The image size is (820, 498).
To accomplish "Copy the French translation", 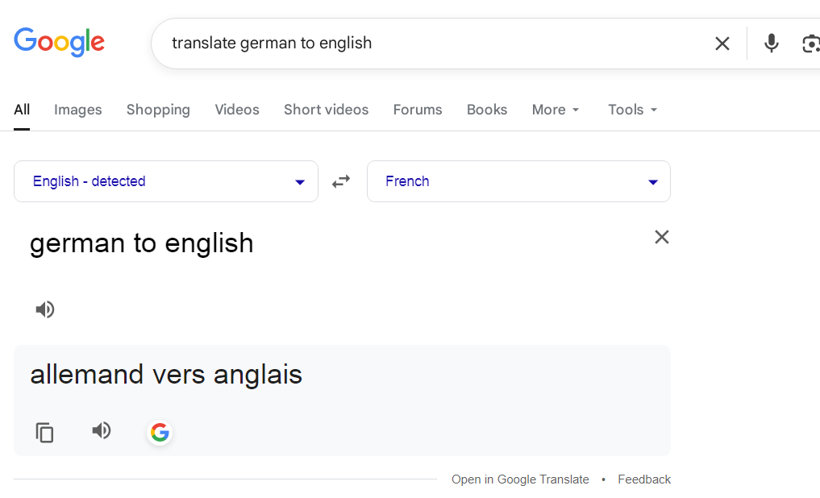I will tap(45, 433).
